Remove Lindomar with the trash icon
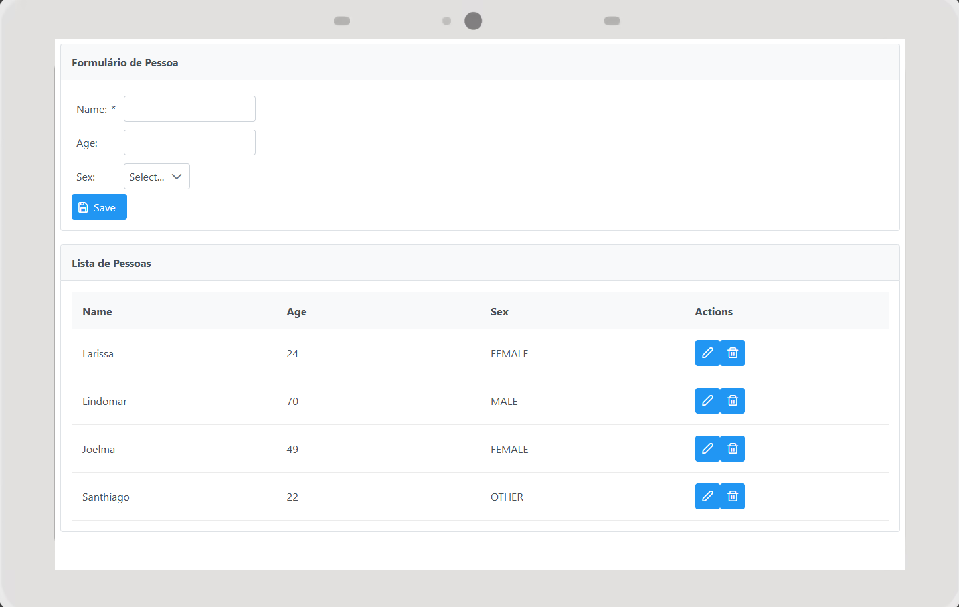 (x=733, y=401)
